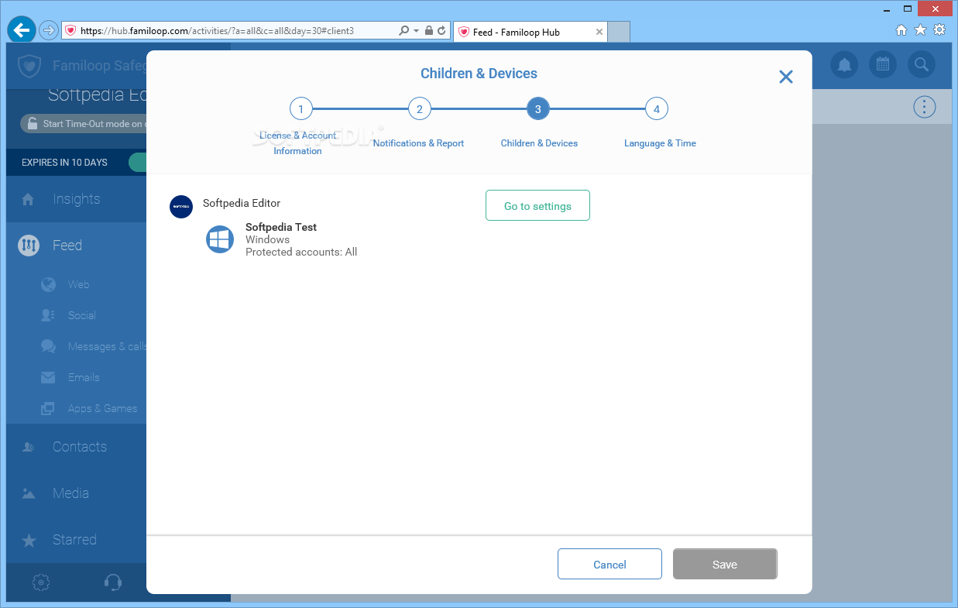This screenshot has width=958, height=608.
Task: Open the calendar icon
Action: pyautogui.click(x=883, y=65)
